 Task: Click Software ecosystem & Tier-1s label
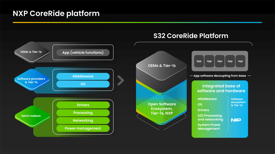[238, 102]
